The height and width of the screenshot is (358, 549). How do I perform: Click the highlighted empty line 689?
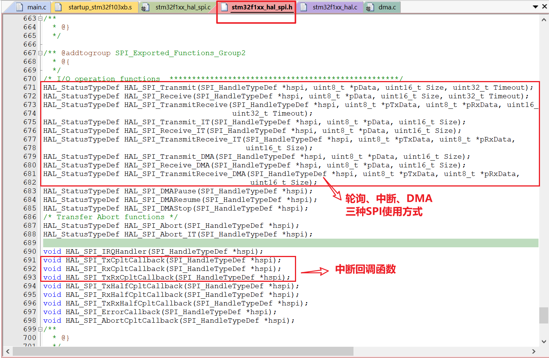[291, 243]
